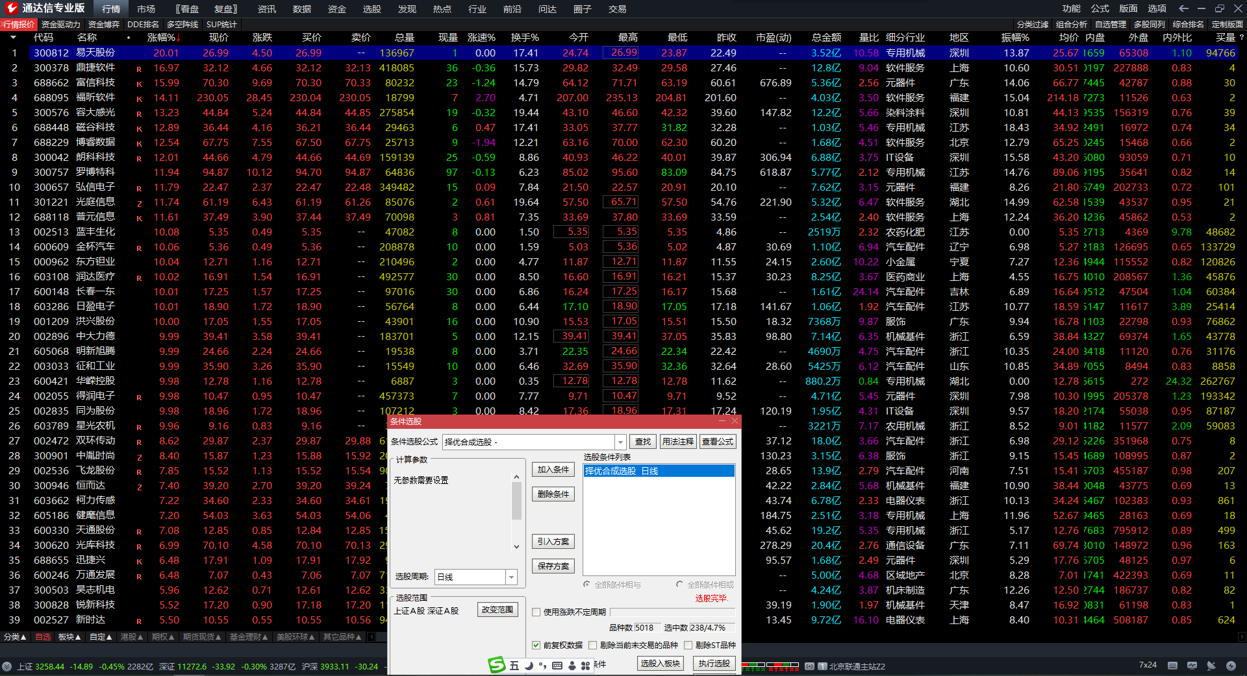The image size is (1247, 676).
Task: Click the 计算参数 scrollbar down arrow
Action: (516, 547)
